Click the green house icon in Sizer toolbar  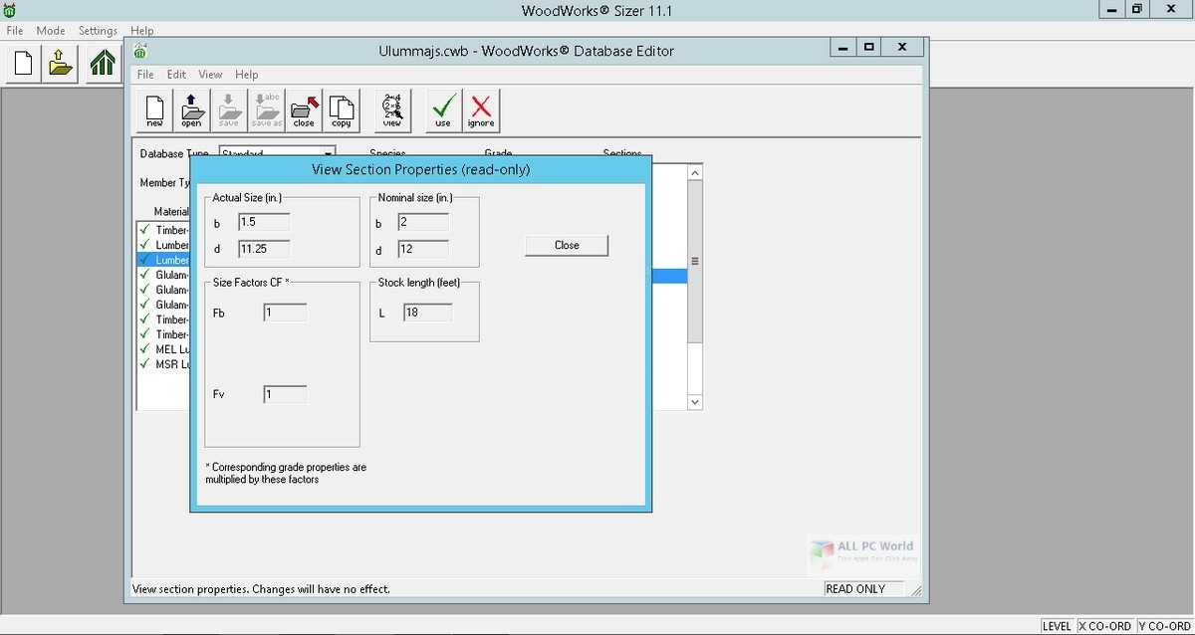click(101, 64)
